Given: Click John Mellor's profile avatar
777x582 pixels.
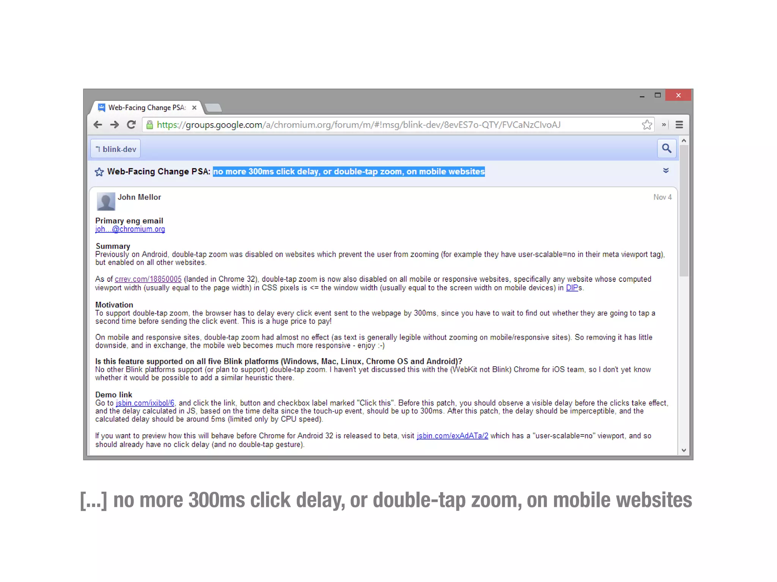Looking at the screenshot, I should click(x=106, y=201).
